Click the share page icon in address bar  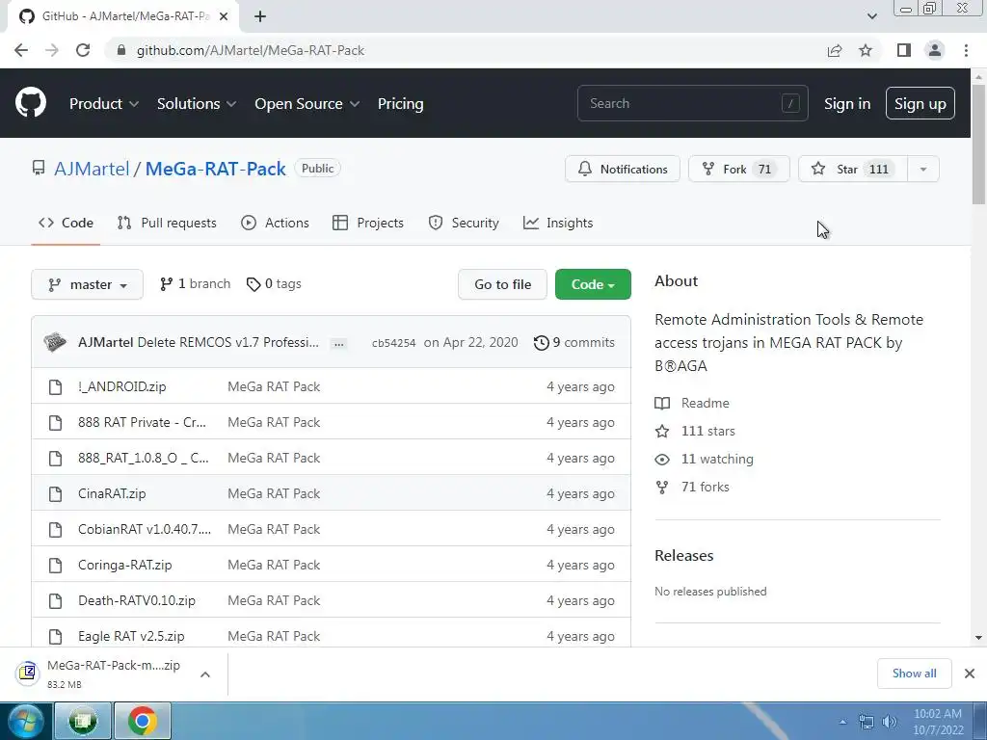tap(835, 50)
